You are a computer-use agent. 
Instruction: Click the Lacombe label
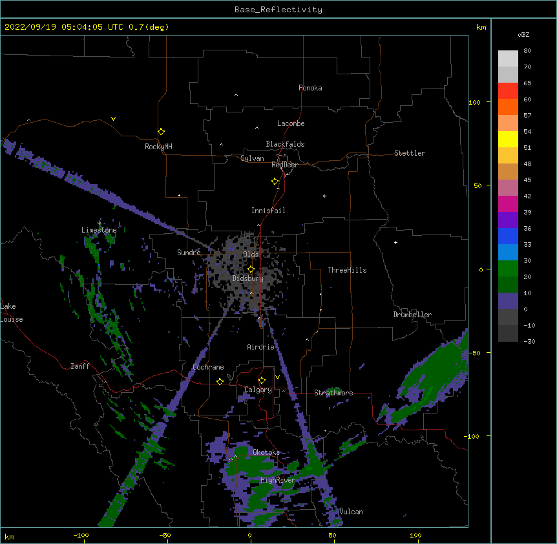[x=291, y=123]
